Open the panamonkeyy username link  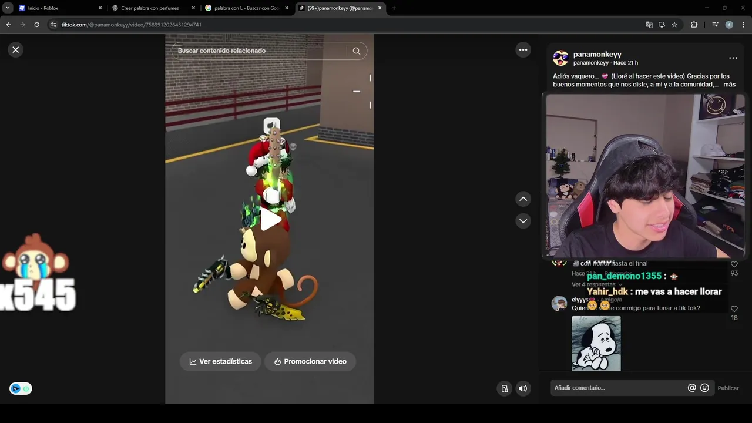tap(597, 54)
